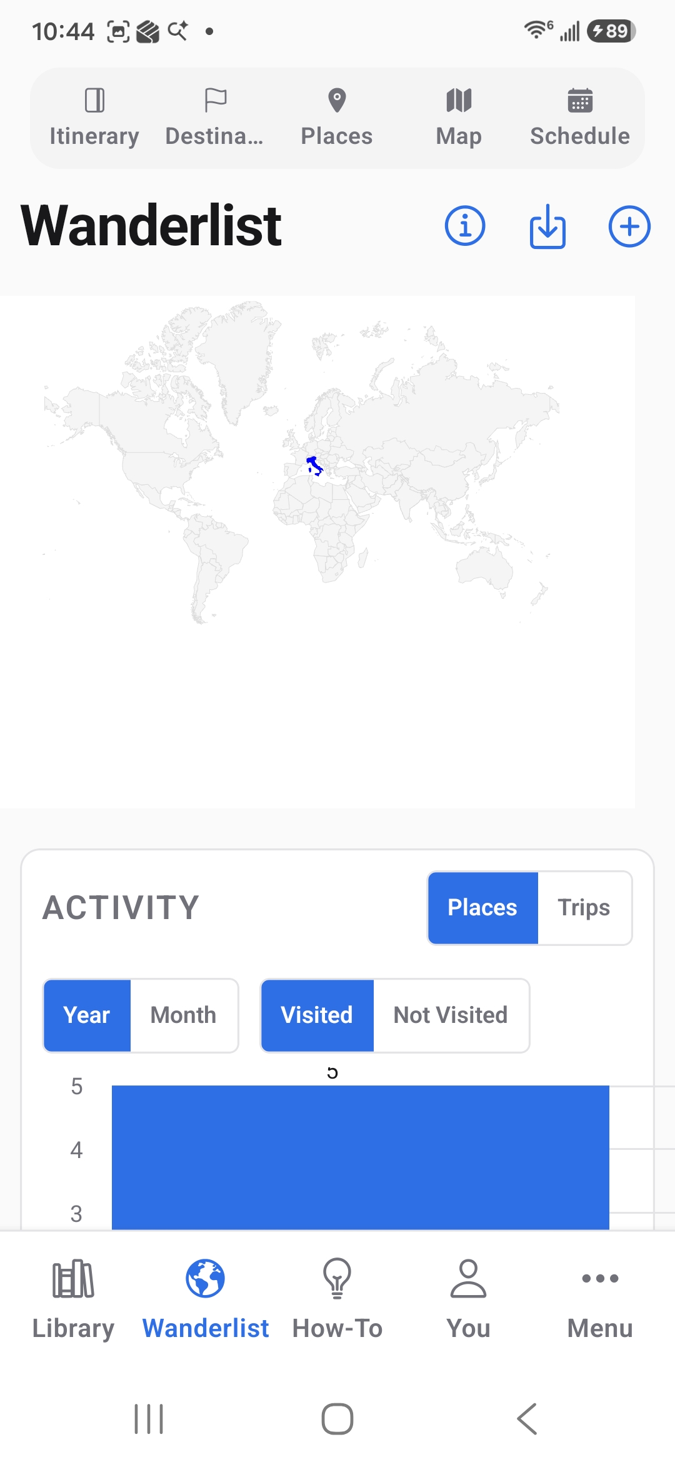Tap the download import icon
The image size is (675, 1464).
click(x=547, y=226)
